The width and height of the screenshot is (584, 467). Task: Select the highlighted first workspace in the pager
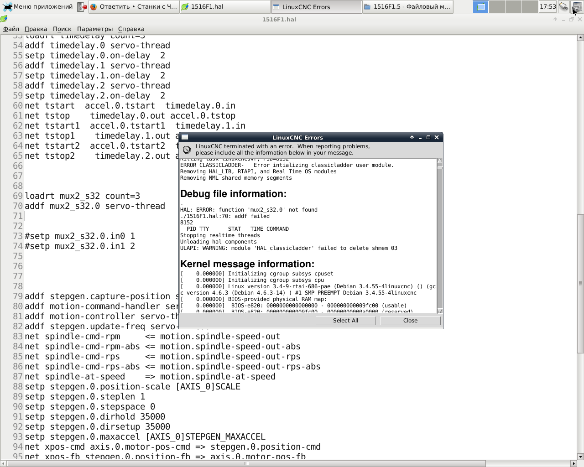[x=480, y=7]
